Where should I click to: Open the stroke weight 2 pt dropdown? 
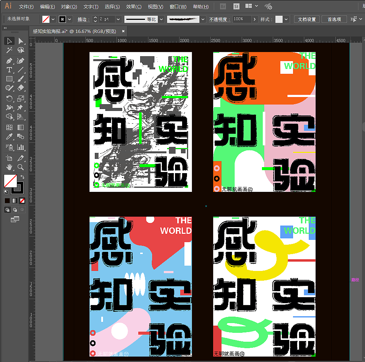click(x=118, y=19)
